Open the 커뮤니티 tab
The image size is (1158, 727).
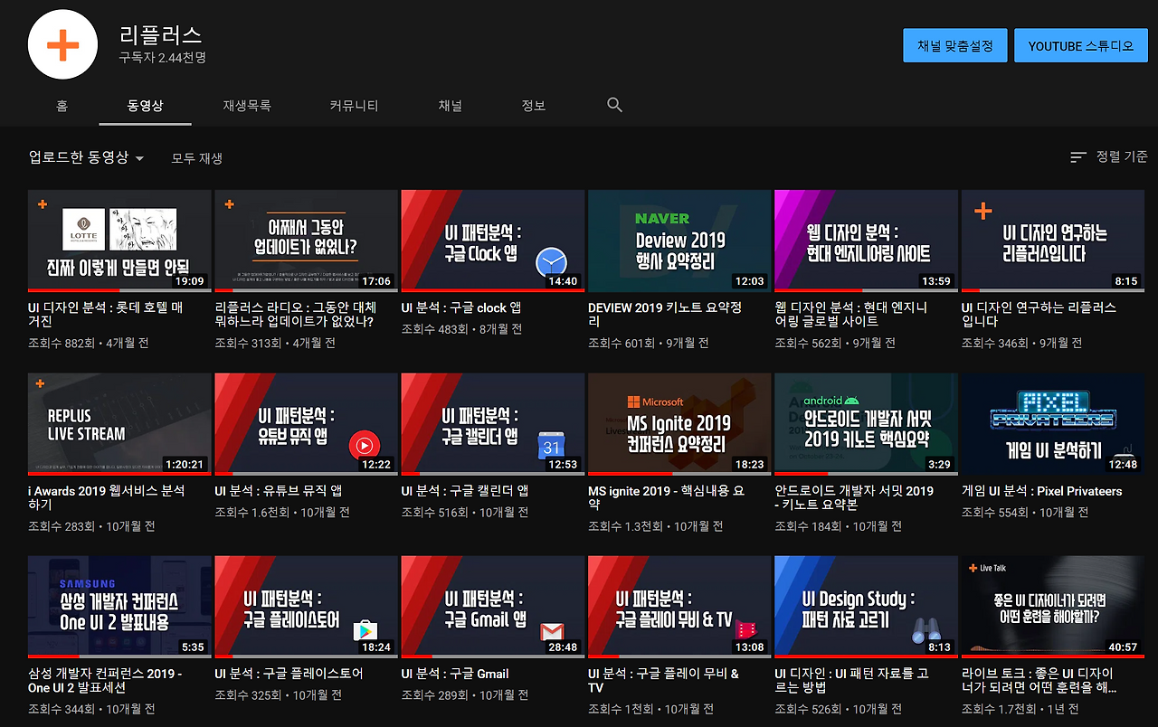tap(354, 106)
